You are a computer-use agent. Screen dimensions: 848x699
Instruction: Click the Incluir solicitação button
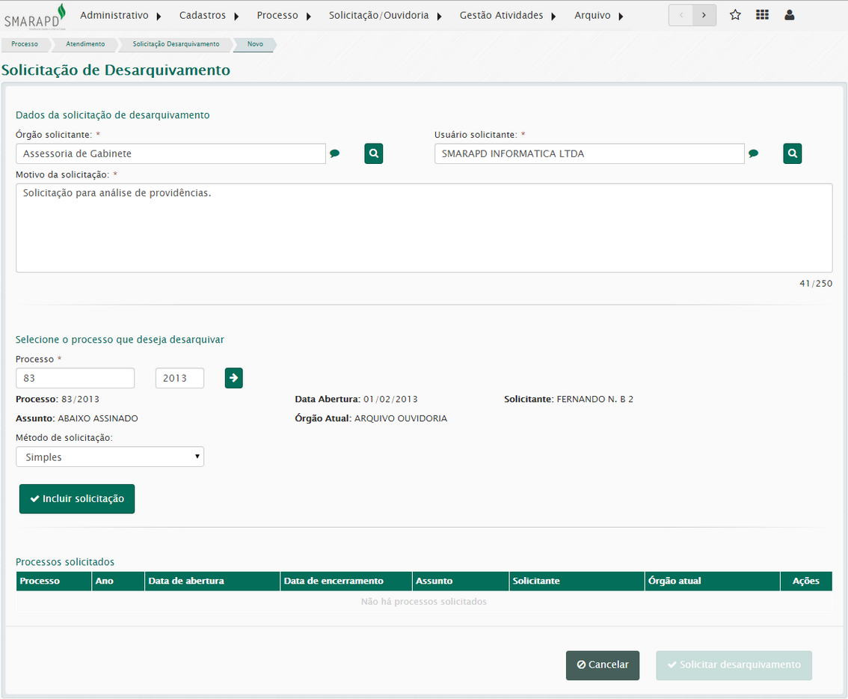click(x=77, y=498)
